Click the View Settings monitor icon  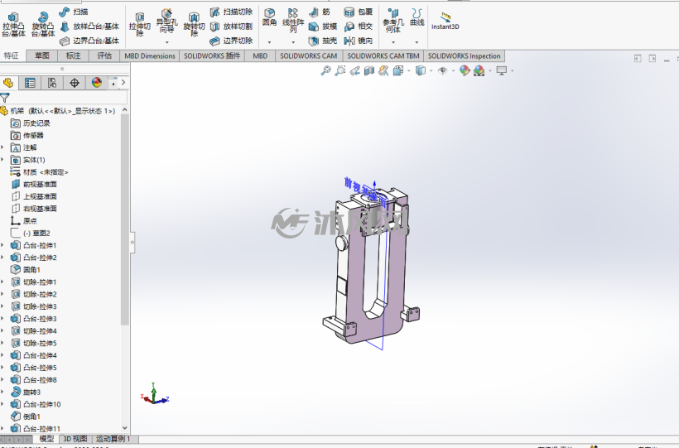point(502,70)
